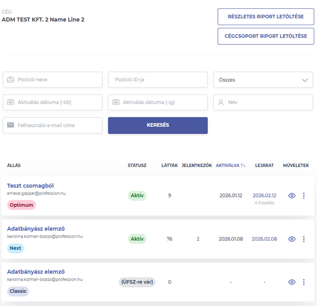Click the Pozíció ID-ja input field
317x306 pixels.
click(x=158, y=80)
